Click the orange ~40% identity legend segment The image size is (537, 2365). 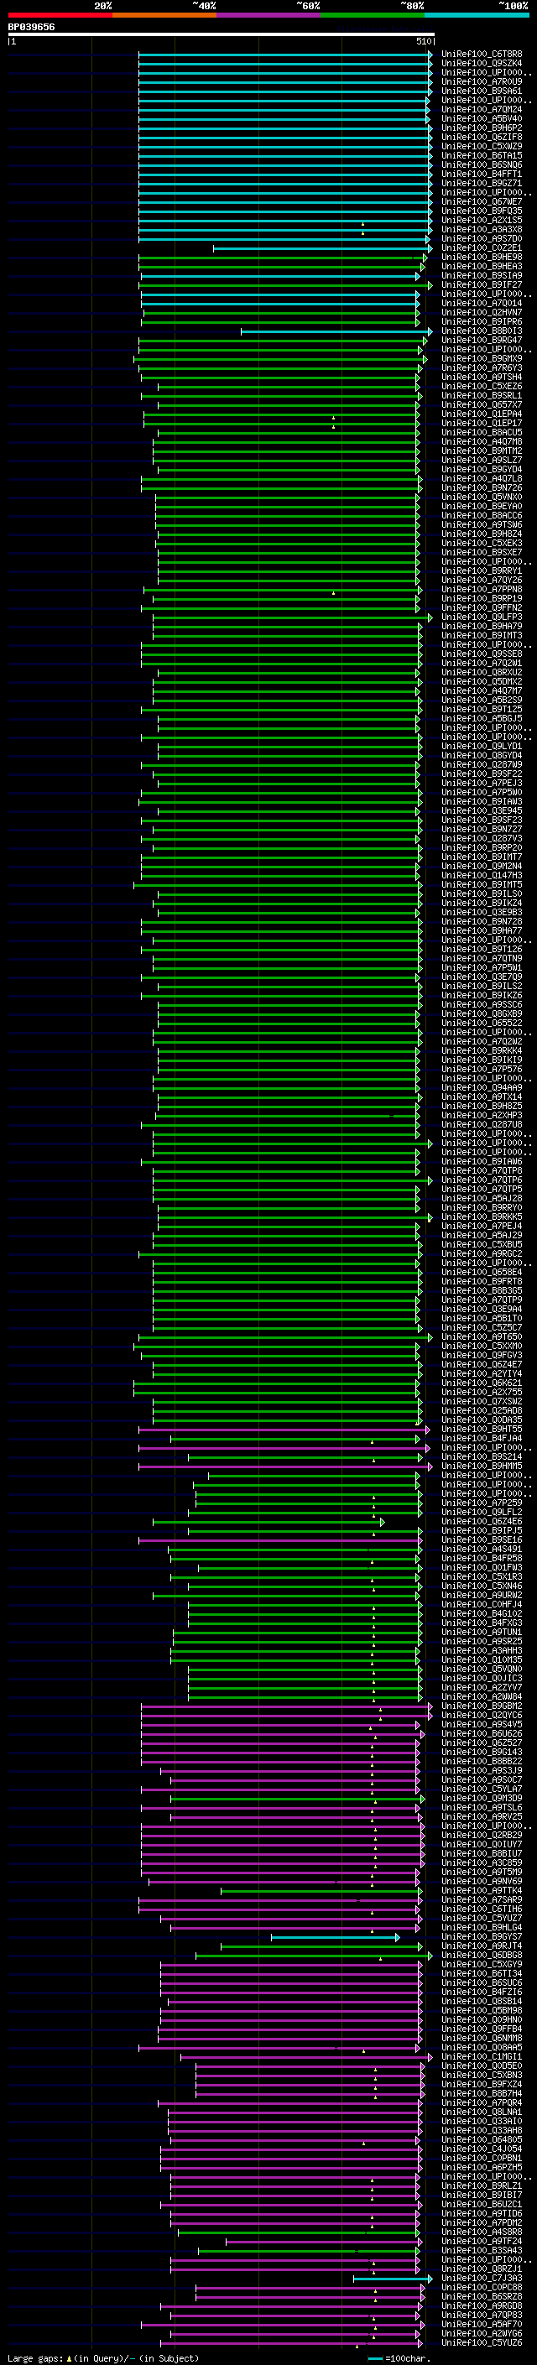click(164, 15)
